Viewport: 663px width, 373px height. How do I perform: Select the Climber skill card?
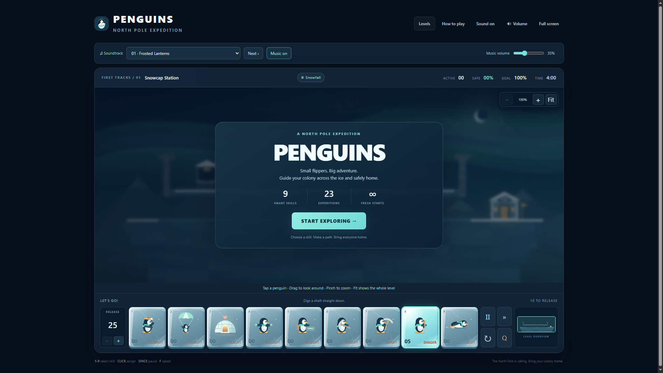(x=147, y=327)
